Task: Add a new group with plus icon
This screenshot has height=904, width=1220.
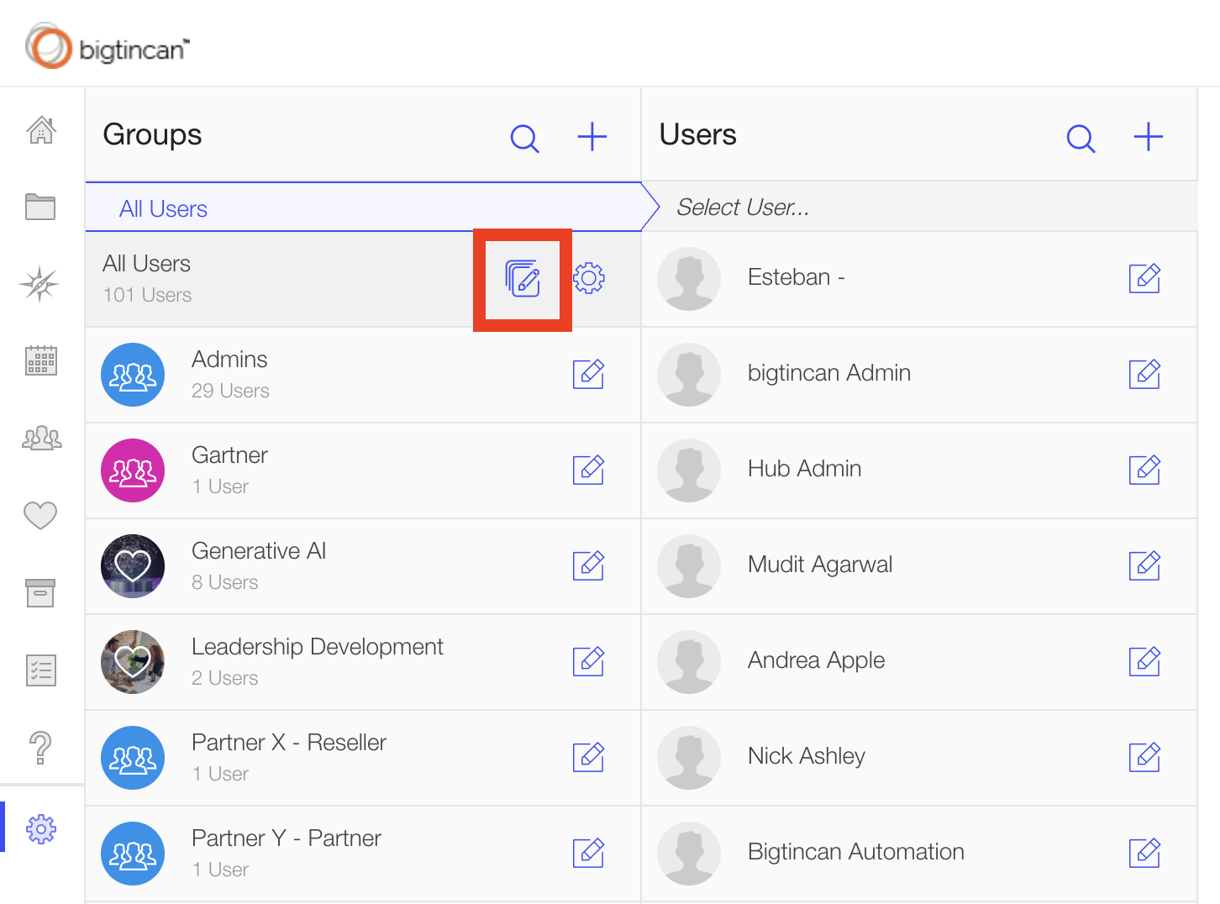Action: tap(592, 137)
